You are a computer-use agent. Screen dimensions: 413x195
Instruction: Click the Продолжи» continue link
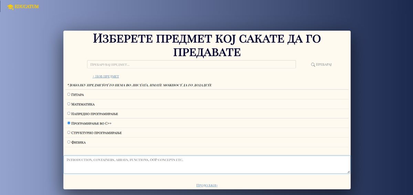click(x=207, y=185)
